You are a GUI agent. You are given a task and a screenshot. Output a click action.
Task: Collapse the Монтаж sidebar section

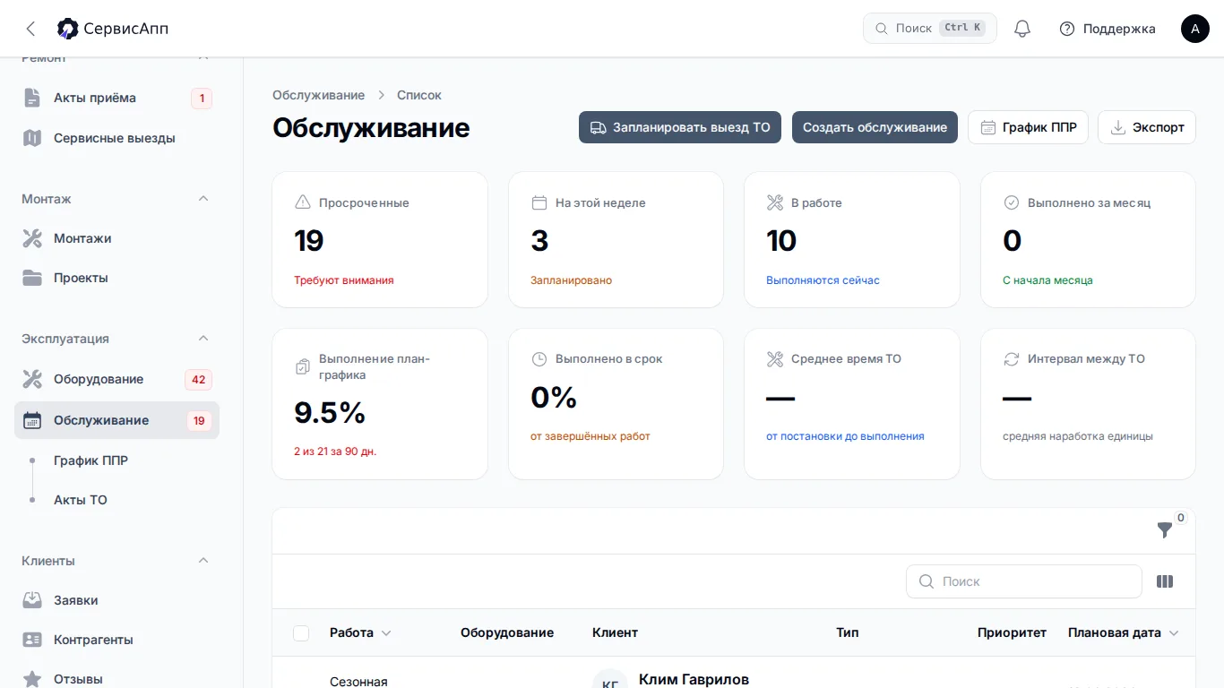coord(203,199)
